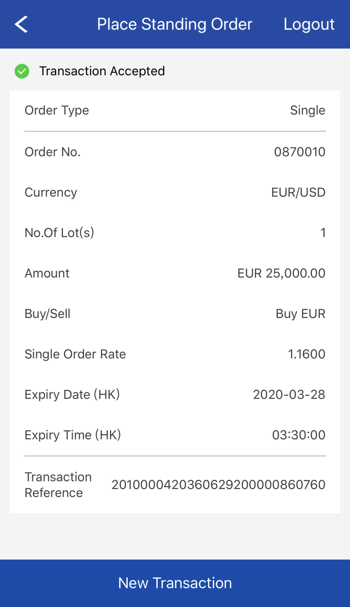The image size is (350, 607).
Task: Click the No.Of Lot(s) label
Action: point(59,233)
